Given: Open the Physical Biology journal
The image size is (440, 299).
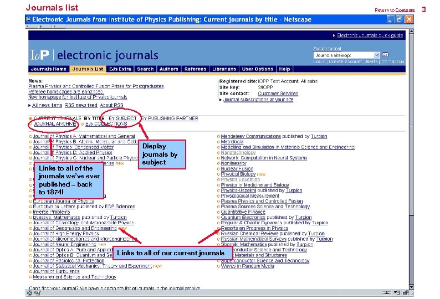Looking at the screenshot, I should click(238, 174).
